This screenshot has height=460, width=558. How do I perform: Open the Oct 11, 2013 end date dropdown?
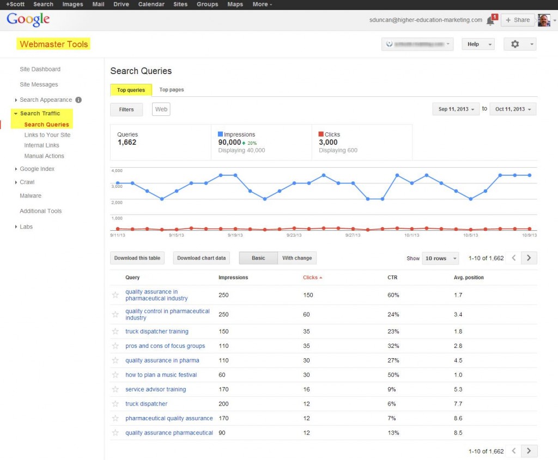click(x=513, y=109)
